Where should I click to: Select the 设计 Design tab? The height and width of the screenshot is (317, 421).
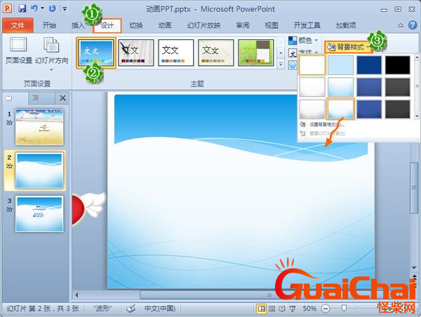(107, 25)
